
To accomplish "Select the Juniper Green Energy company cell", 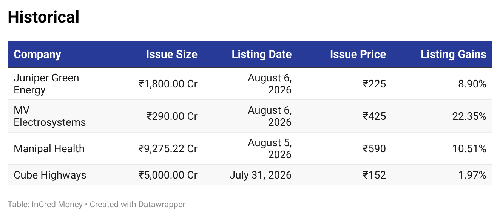I will click(x=46, y=84).
